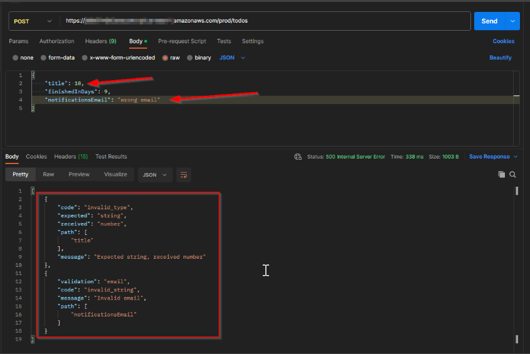Open the Save Response dropdown

pos(493,157)
